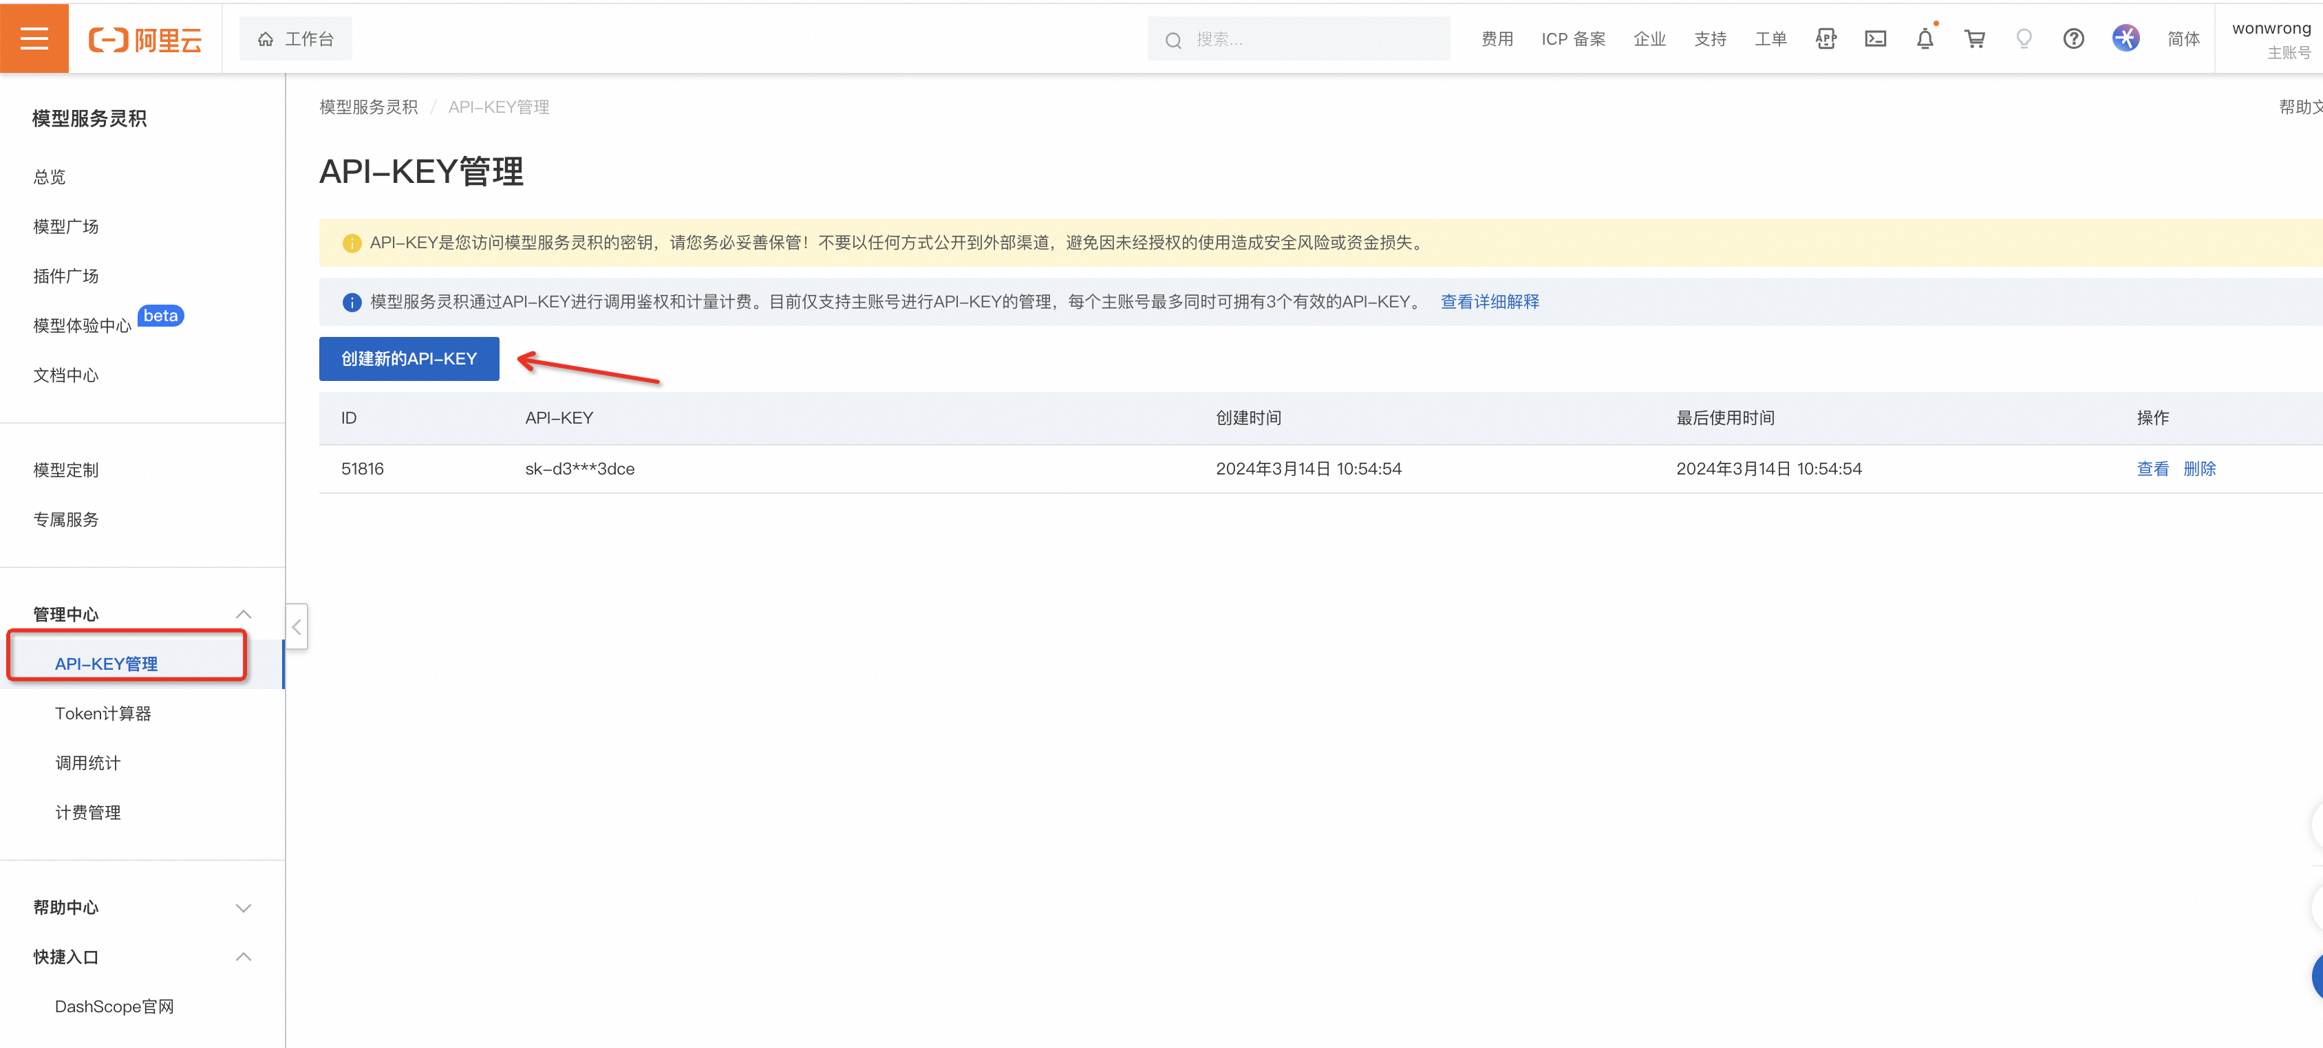Open the hamburger menu

34,38
